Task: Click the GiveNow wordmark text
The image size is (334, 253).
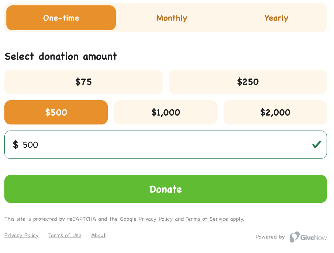Action: (x=313, y=238)
